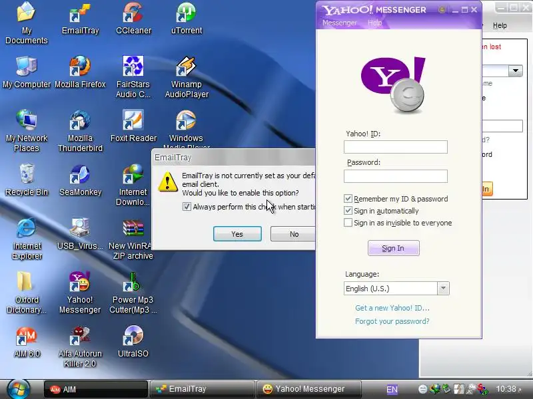Image resolution: width=533 pixels, height=399 pixels.
Task: Select the Power Mp3 Cutter icon
Action: pyautogui.click(x=133, y=293)
